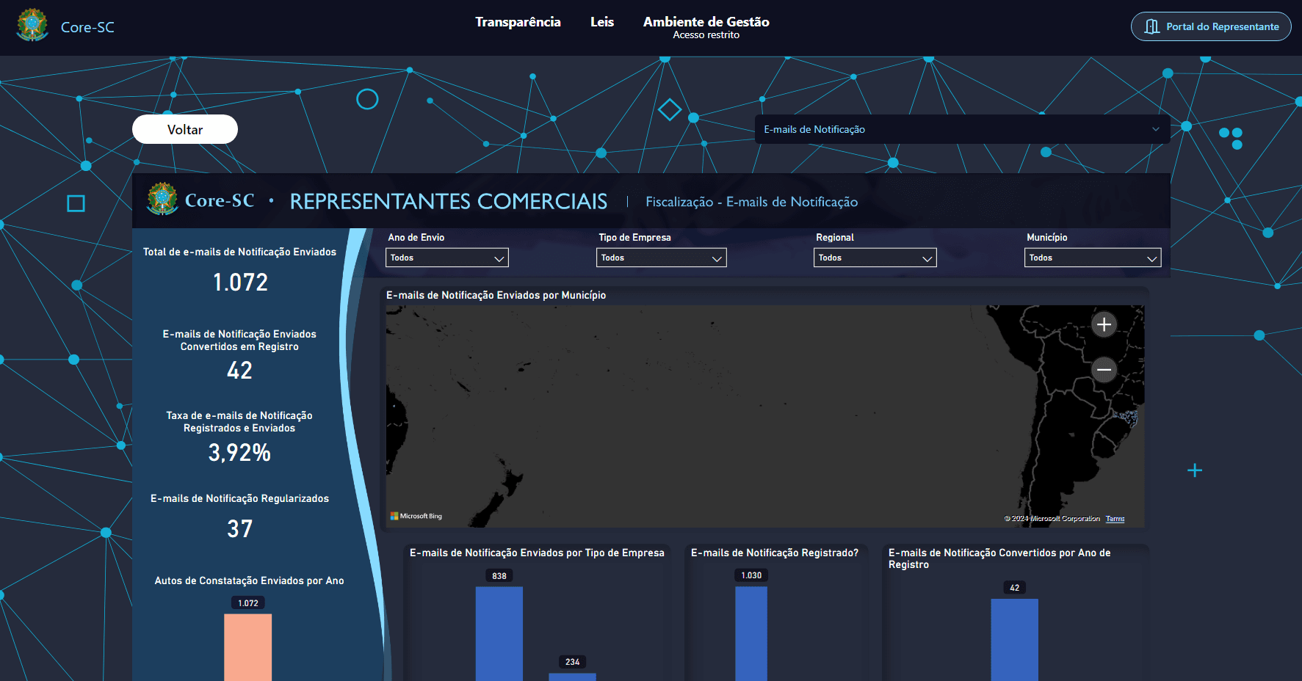Click the report header Core-SC emblem

point(162,200)
